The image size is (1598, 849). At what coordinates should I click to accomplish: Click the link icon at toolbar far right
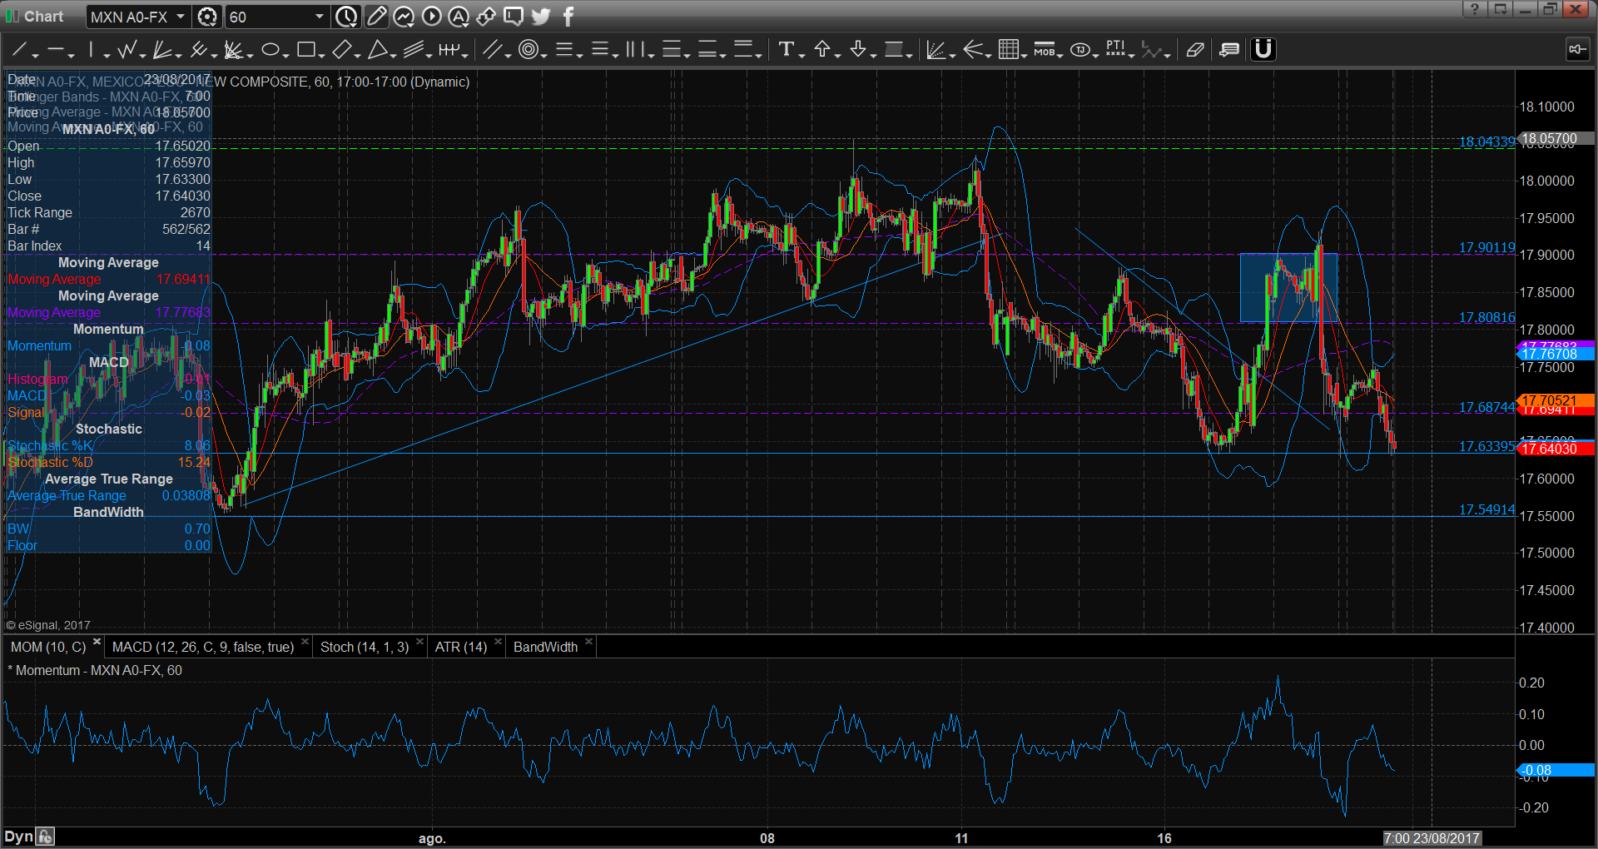pos(1577,50)
